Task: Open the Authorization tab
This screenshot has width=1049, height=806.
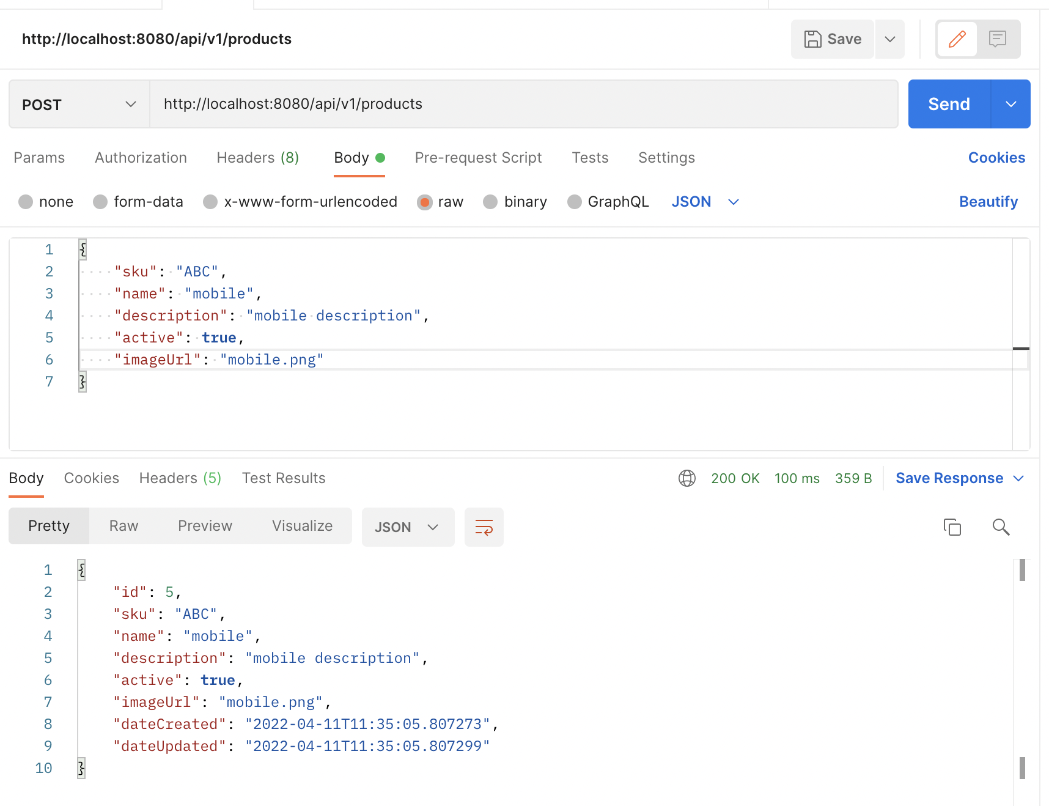Action: pos(141,158)
